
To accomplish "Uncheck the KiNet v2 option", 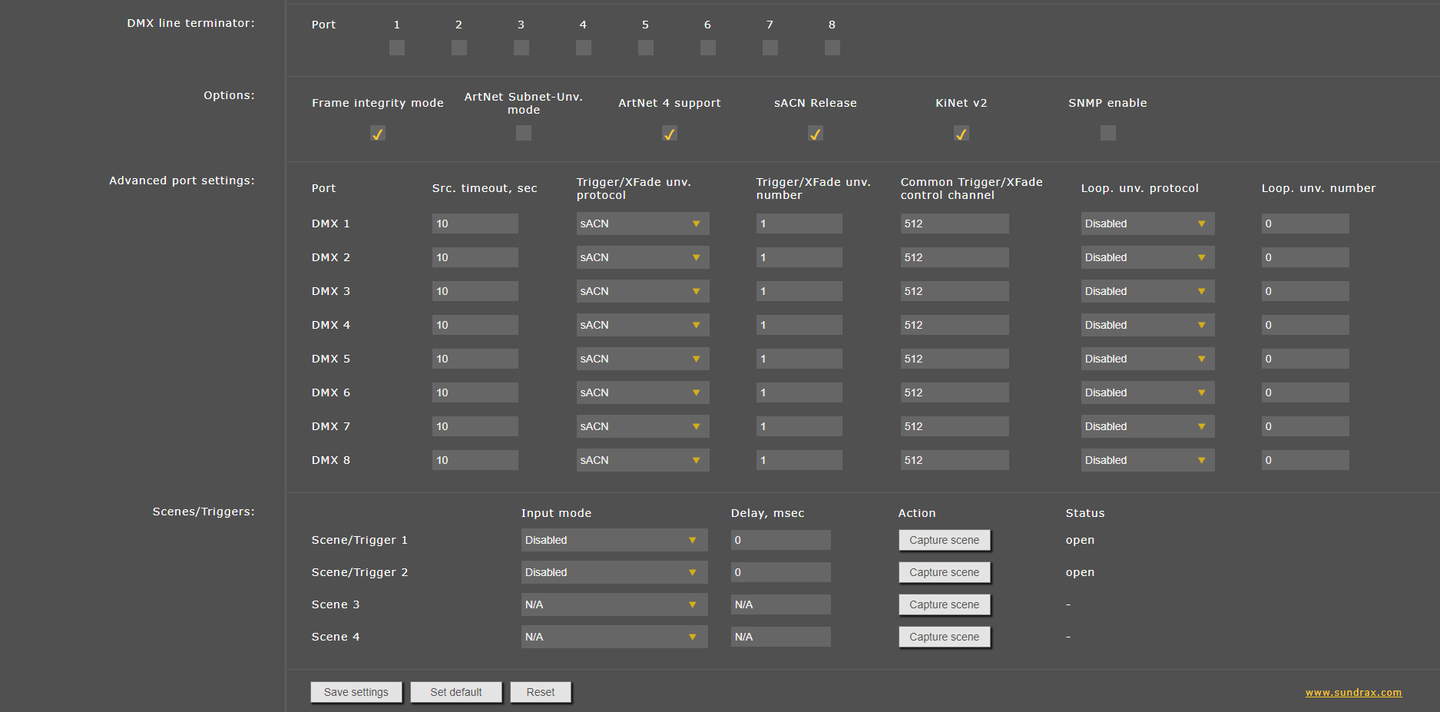I will (x=961, y=134).
